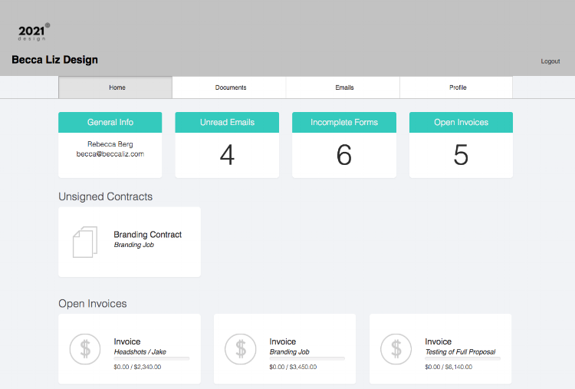Click the Headshots / Jake subtitle
Viewport: 575px width, 389px height.
coord(140,352)
